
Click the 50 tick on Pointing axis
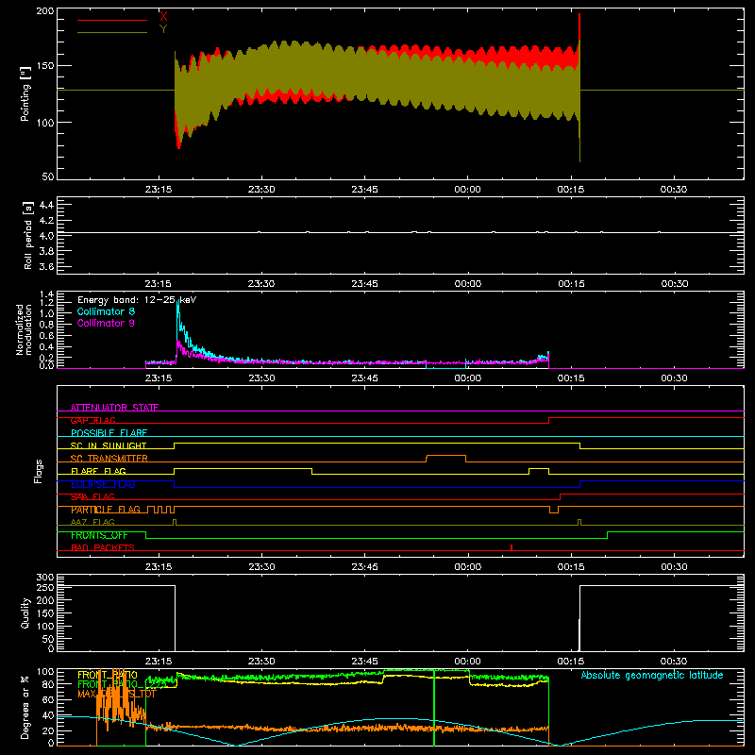[x=48, y=176]
